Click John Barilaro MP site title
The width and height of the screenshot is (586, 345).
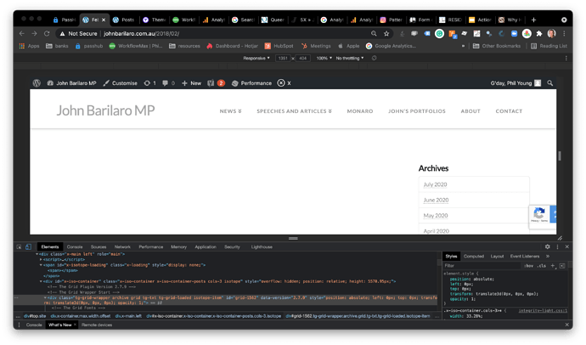click(105, 110)
